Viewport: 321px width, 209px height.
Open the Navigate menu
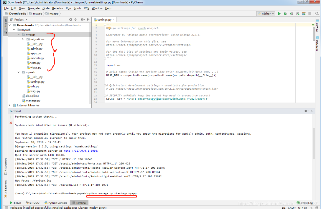click(34, 8)
